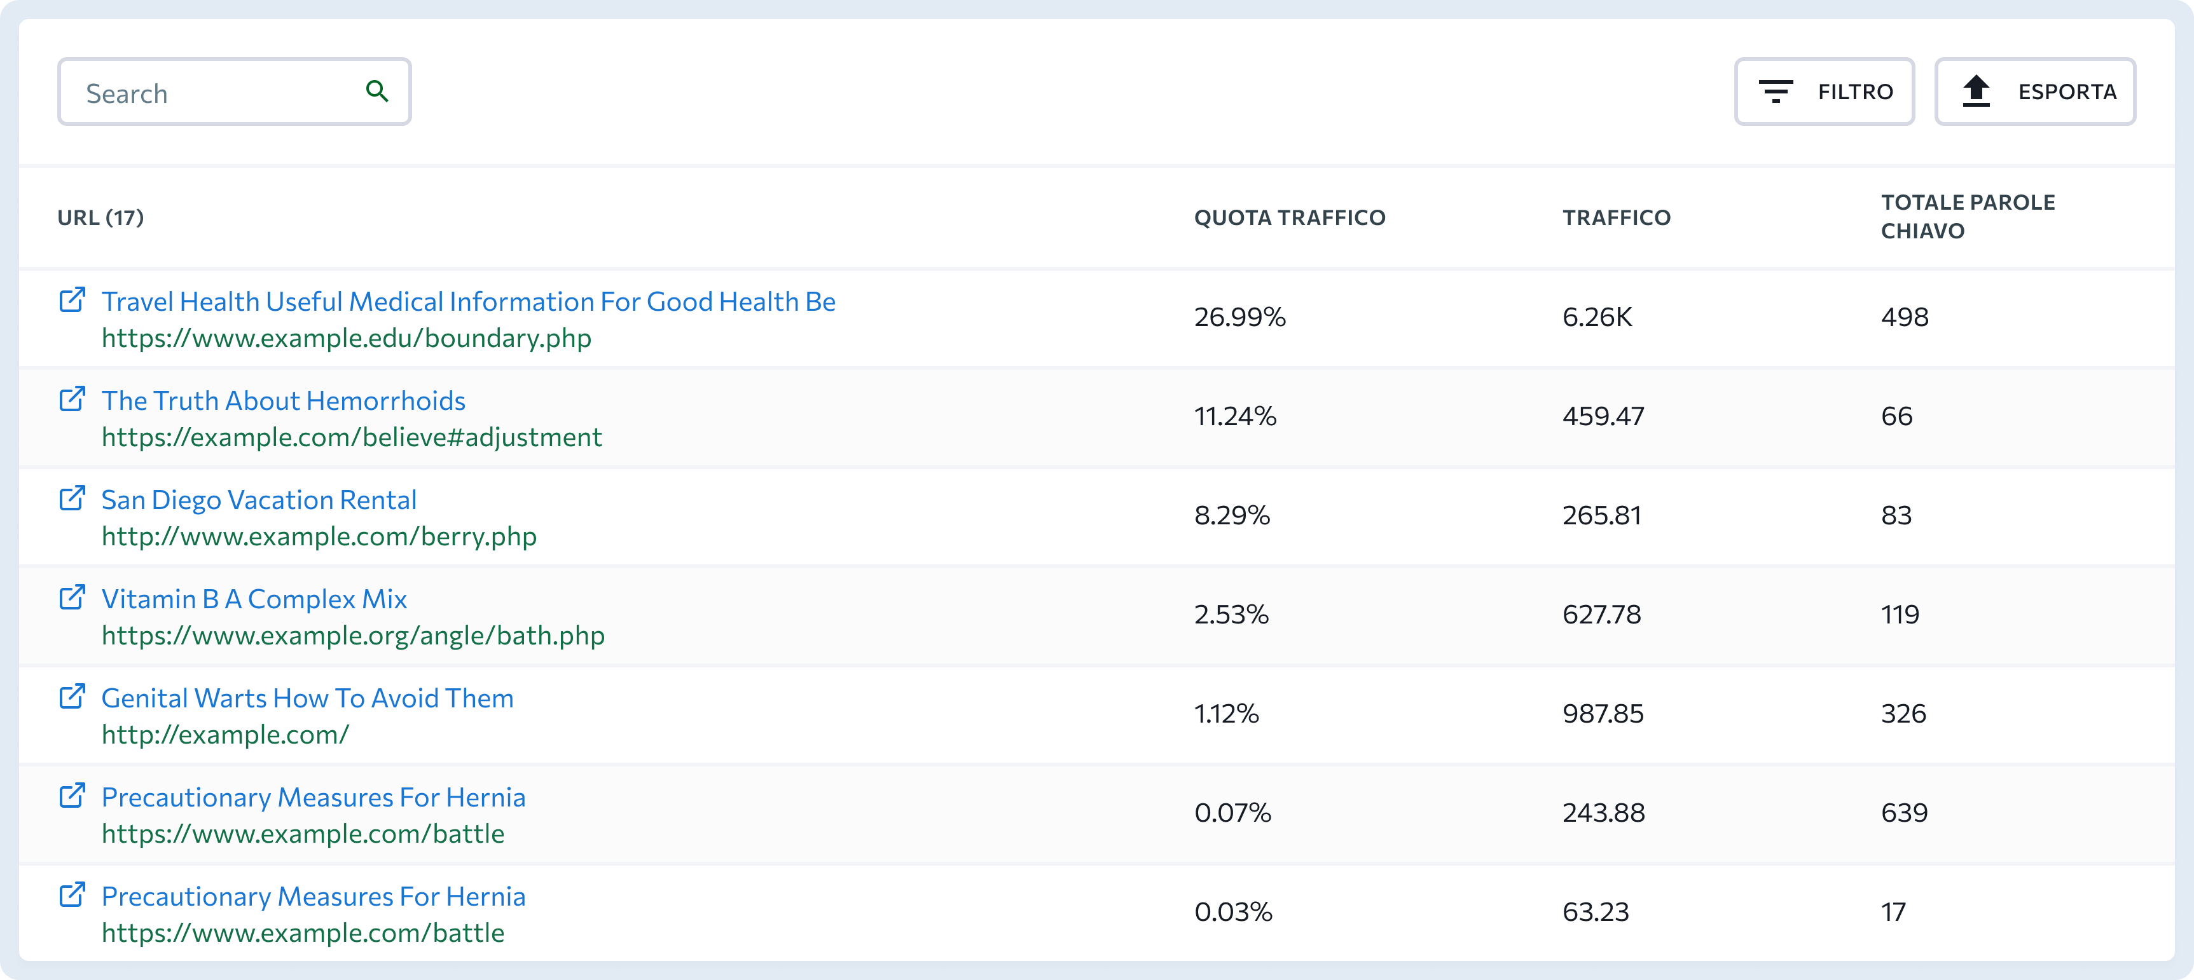The width and height of the screenshot is (2194, 980).
Task: Visit the example.com/berry.php URL
Action: point(319,536)
